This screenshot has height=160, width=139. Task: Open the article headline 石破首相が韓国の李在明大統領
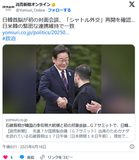click(x=68, y=126)
